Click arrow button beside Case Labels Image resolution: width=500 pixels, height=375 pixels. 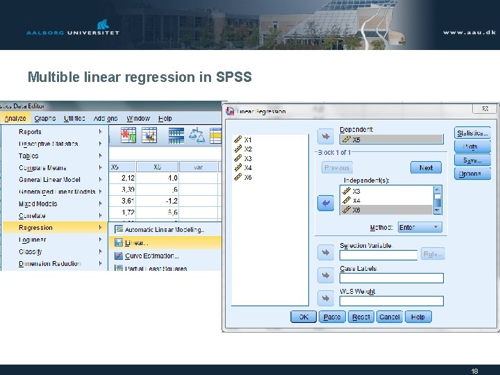tap(326, 275)
